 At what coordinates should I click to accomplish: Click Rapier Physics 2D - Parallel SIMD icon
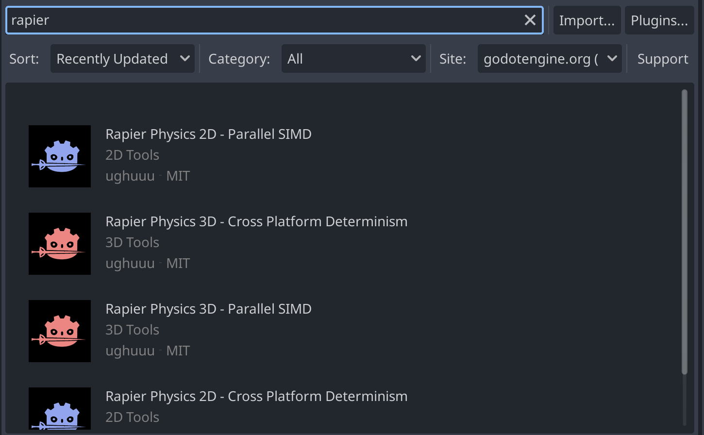(x=60, y=156)
